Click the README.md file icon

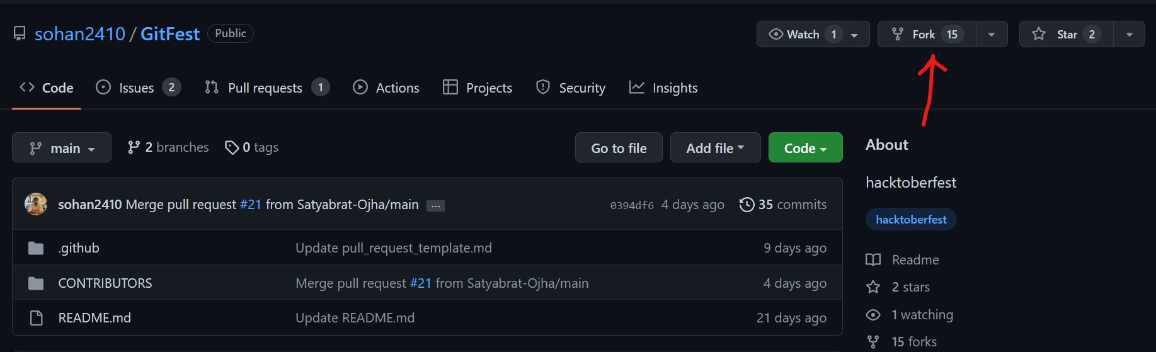tap(37, 318)
